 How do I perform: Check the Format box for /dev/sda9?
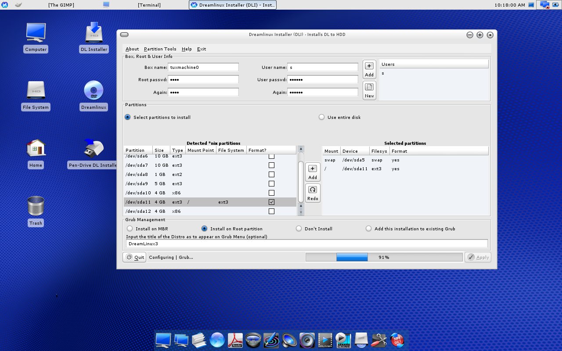[x=271, y=184]
